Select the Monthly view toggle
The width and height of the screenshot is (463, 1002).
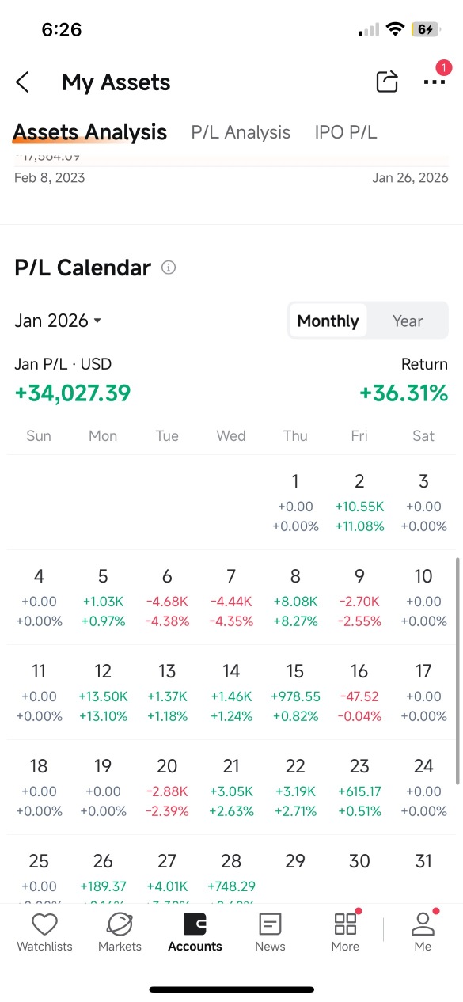coord(328,321)
